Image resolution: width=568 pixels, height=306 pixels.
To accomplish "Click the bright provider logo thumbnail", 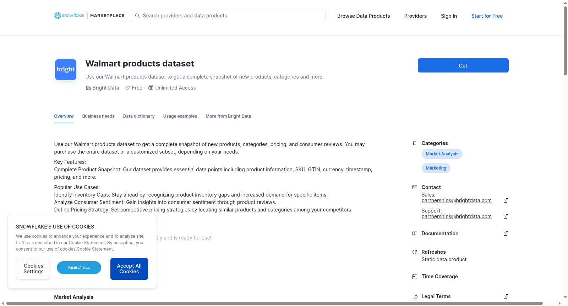I will coord(66,70).
